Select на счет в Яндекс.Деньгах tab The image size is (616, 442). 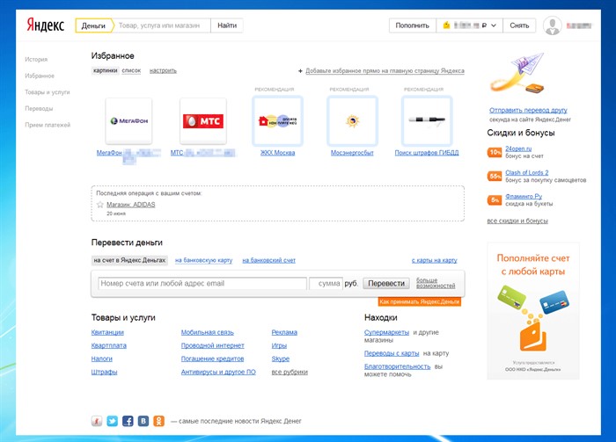(x=129, y=260)
